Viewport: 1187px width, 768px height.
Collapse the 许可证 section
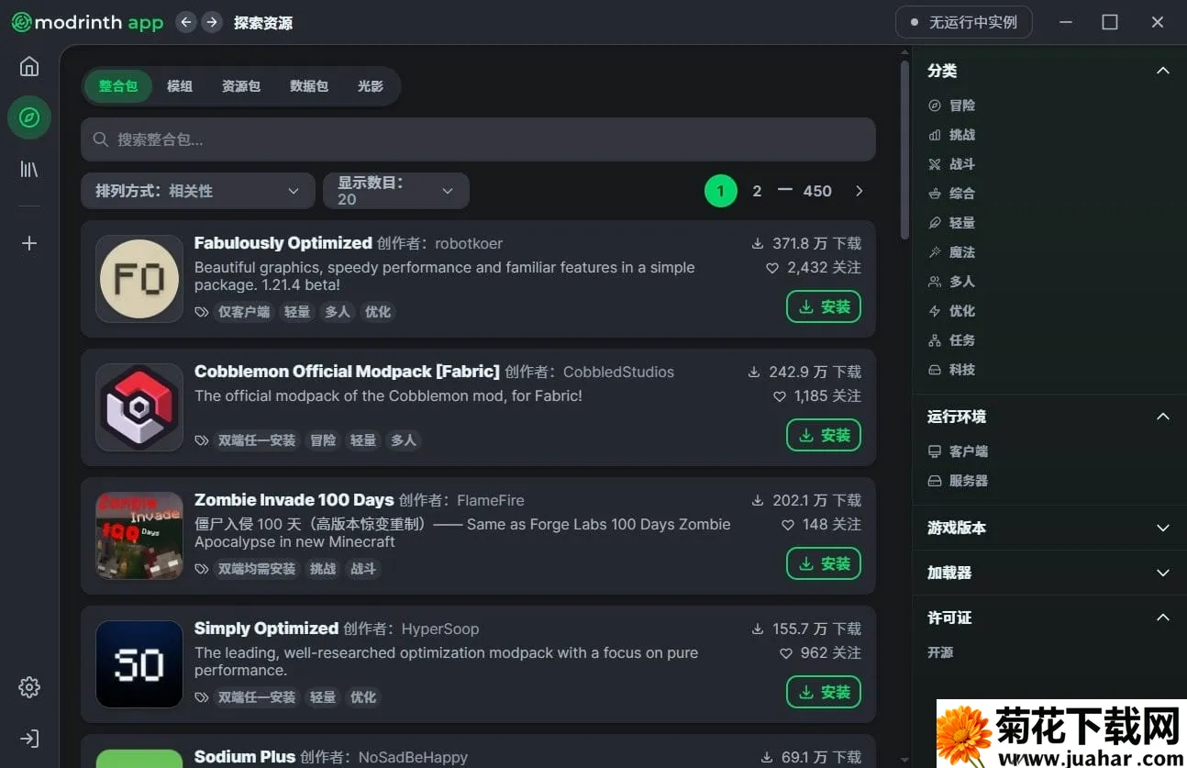(1163, 618)
